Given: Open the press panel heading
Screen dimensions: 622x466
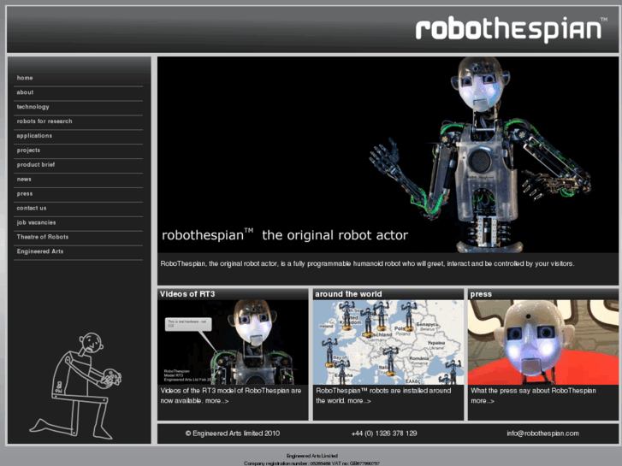Looking at the screenshot, I should click(x=481, y=294).
